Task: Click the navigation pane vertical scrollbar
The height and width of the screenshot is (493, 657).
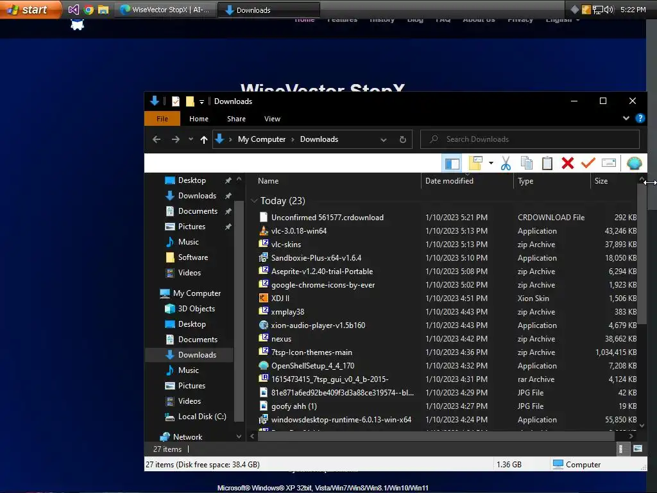Action: (x=239, y=311)
